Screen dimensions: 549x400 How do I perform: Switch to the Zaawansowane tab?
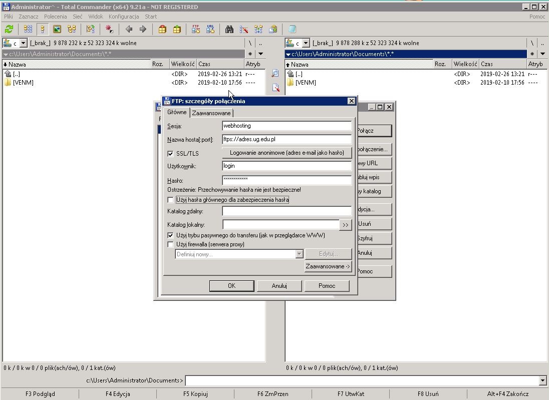[x=211, y=113]
